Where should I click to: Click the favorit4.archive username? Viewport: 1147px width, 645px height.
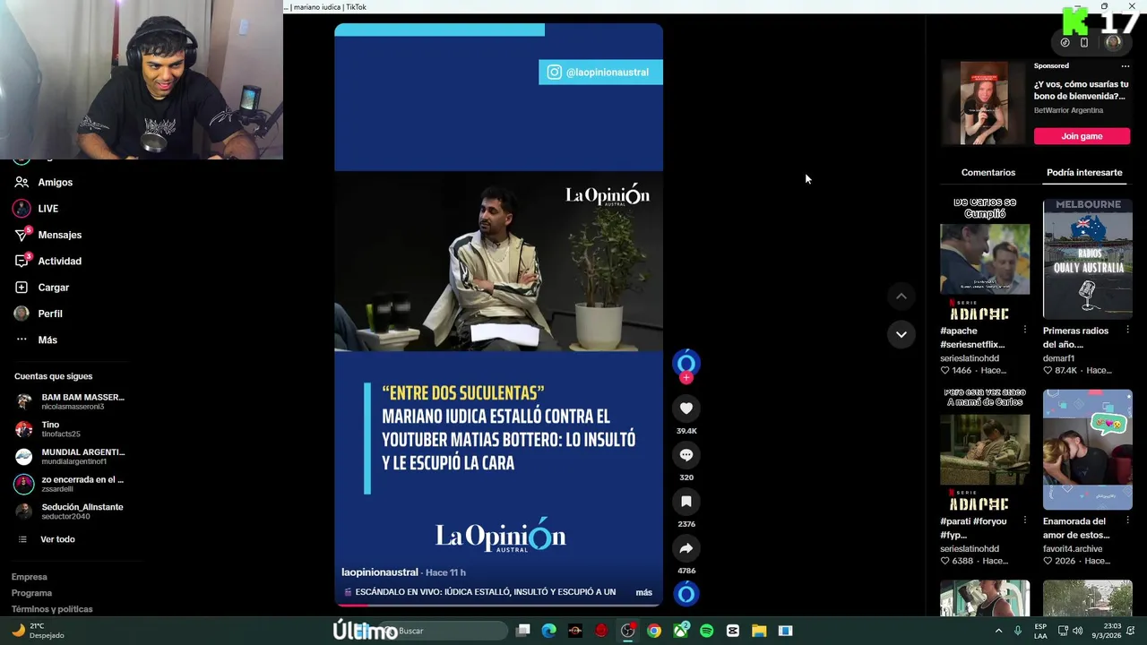click(x=1073, y=549)
